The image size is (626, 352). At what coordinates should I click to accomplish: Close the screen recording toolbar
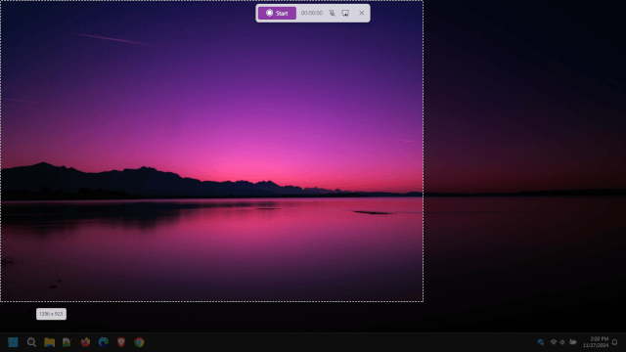pyautogui.click(x=362, y=13)
